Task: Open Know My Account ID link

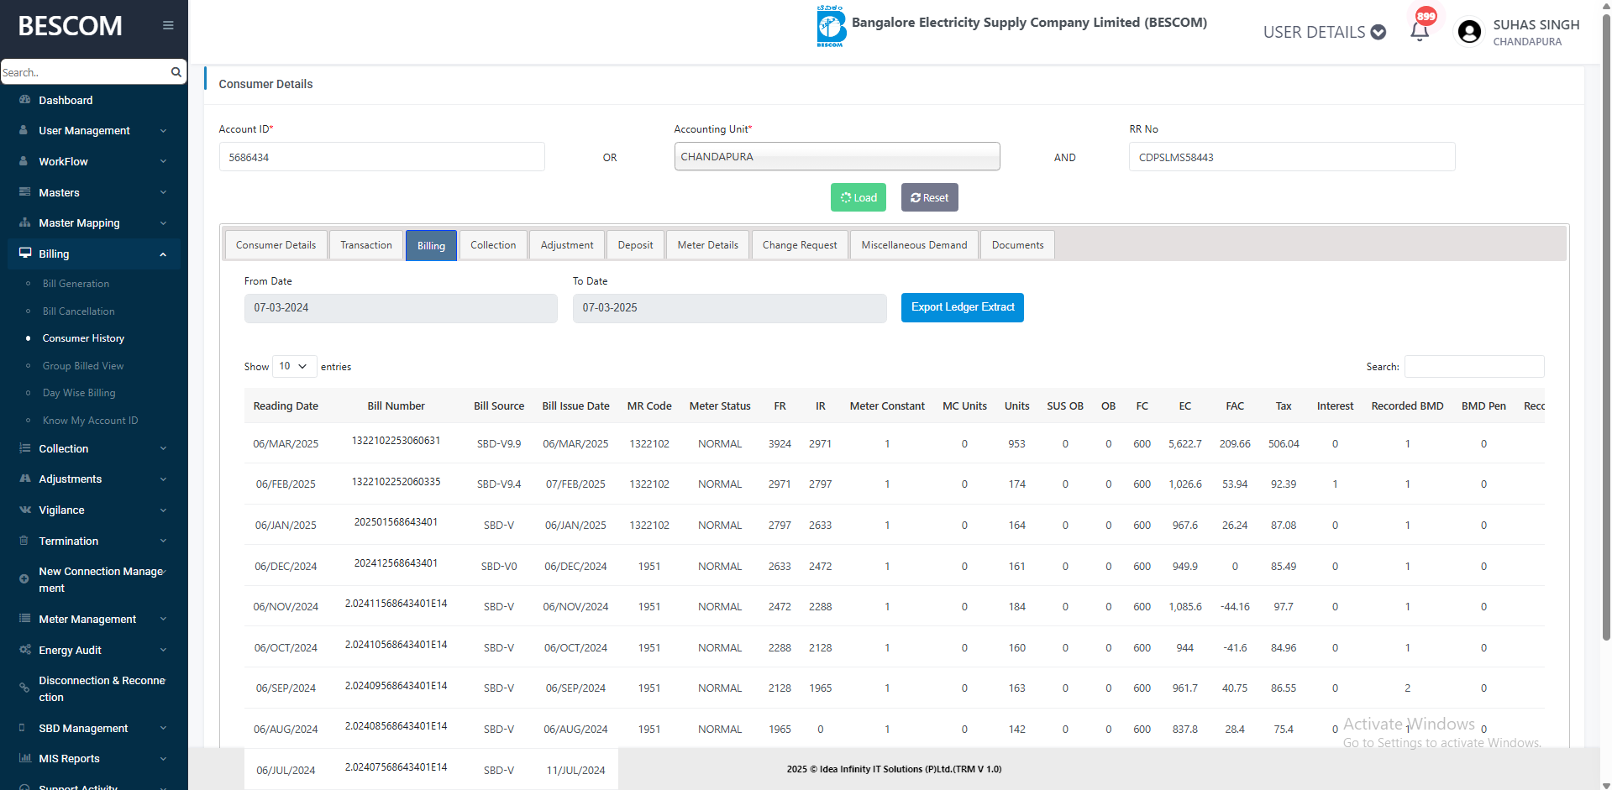Action: click(x=91, y=421)
